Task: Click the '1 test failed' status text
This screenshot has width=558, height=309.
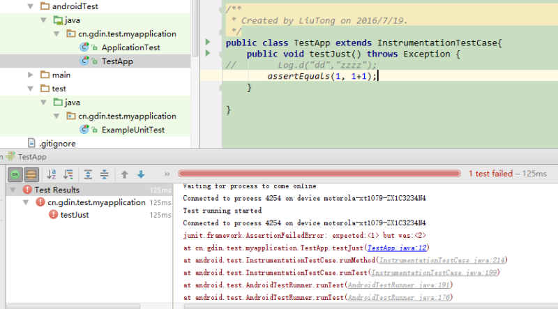Action: click(490, 174)
